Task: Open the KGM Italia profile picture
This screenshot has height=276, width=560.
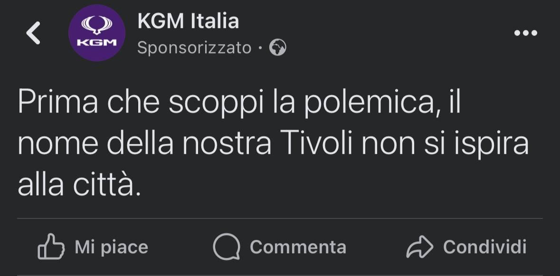Action: tap(97, 33)
